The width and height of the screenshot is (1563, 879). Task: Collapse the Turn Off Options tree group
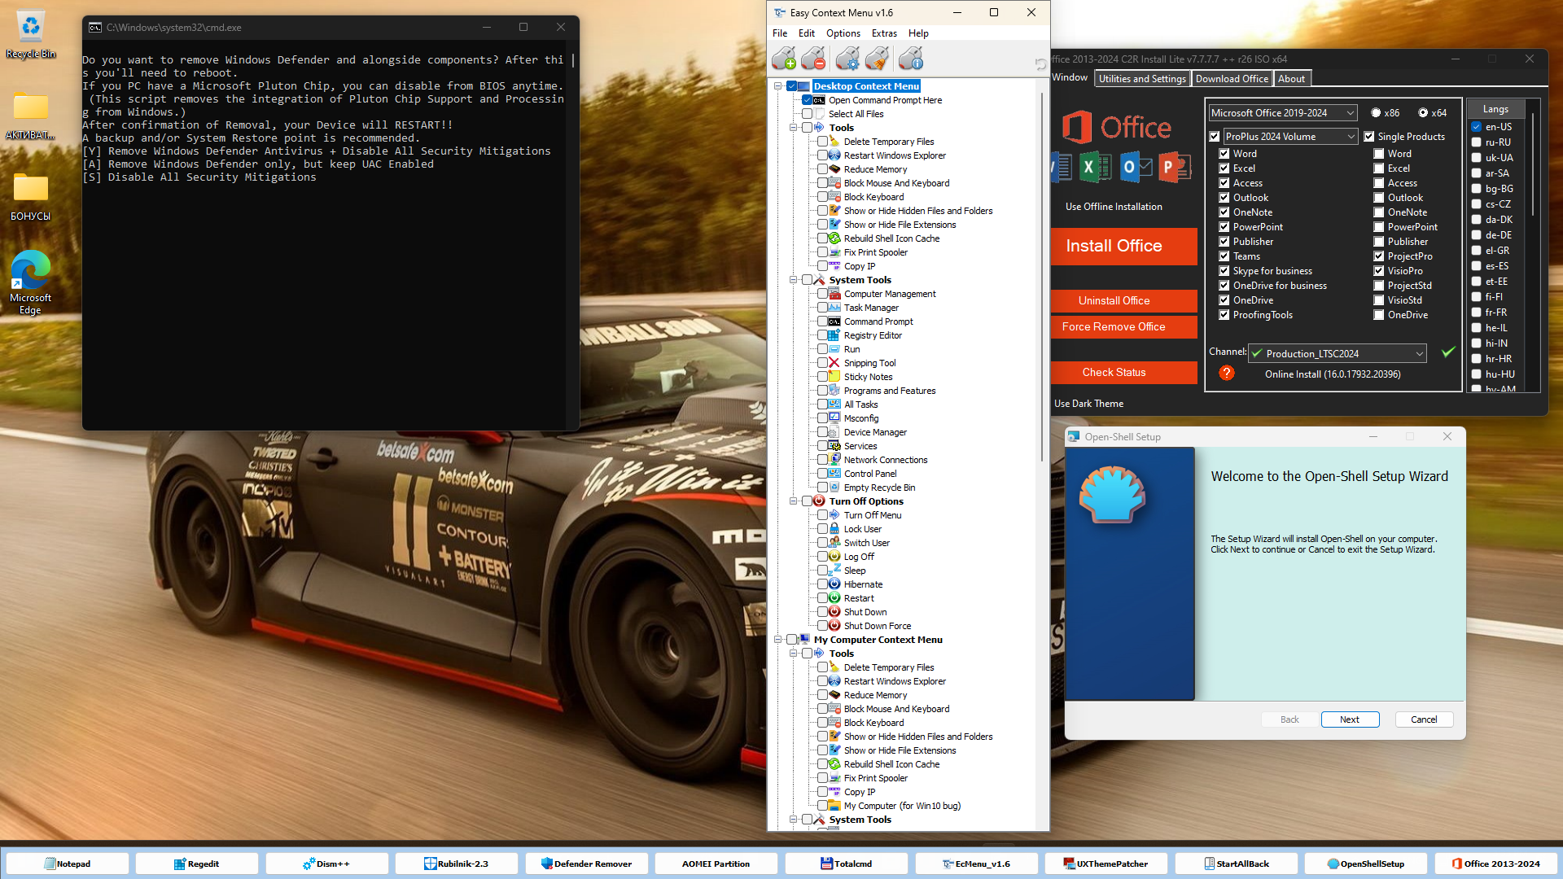pyautogui.click(x=793, y=501)
